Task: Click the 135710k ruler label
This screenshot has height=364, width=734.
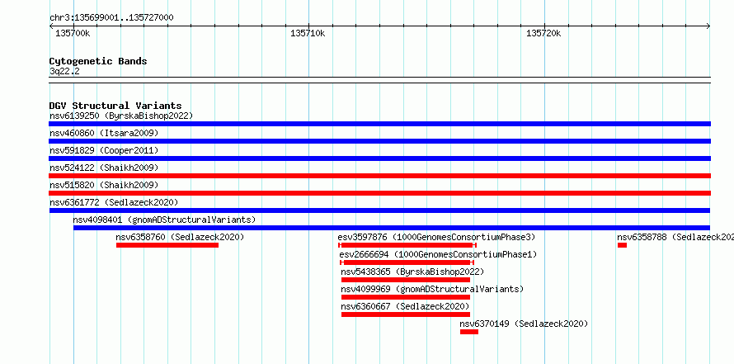Action: (308, 33)
